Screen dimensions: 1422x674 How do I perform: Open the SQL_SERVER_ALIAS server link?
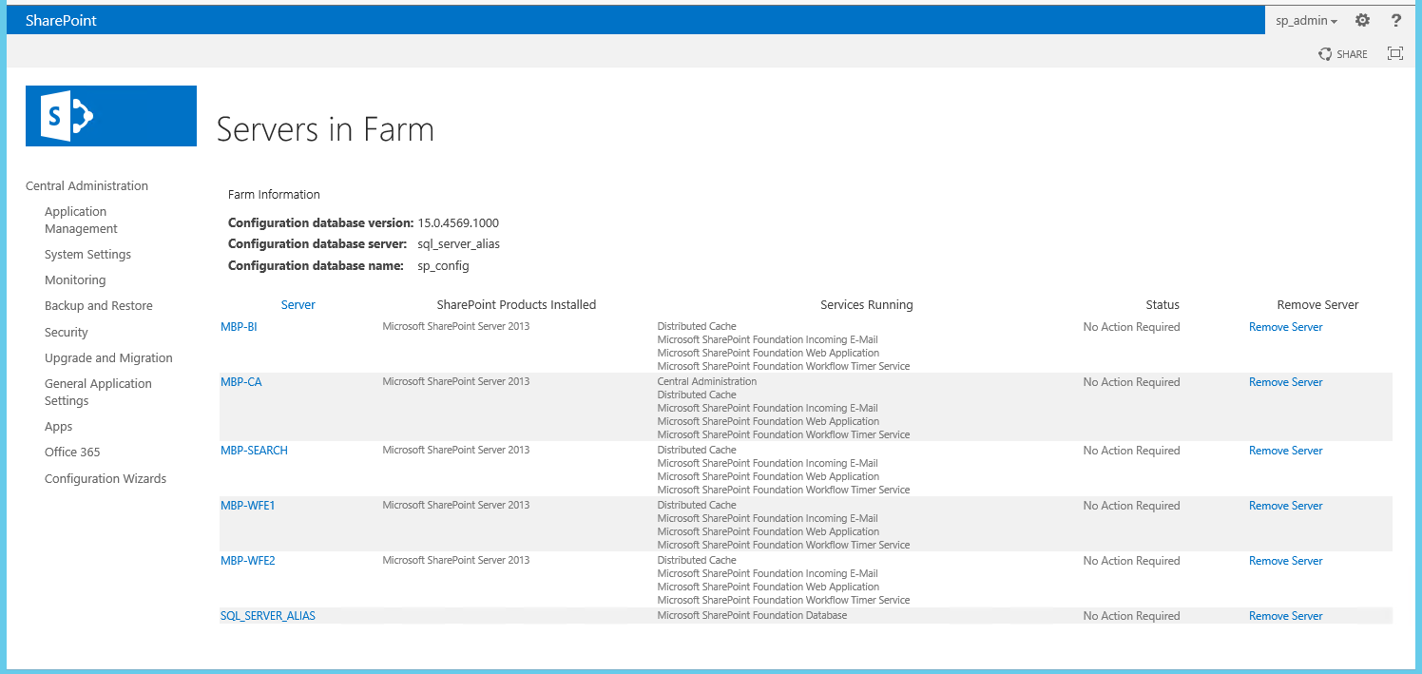(268, 616)
